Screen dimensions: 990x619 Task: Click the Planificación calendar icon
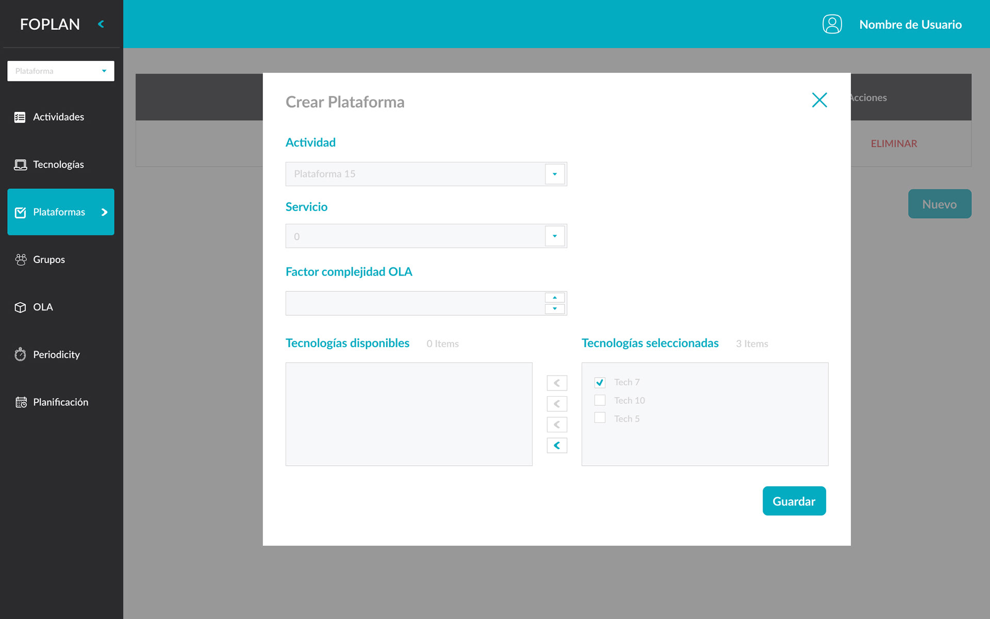[x=21, y=402]
